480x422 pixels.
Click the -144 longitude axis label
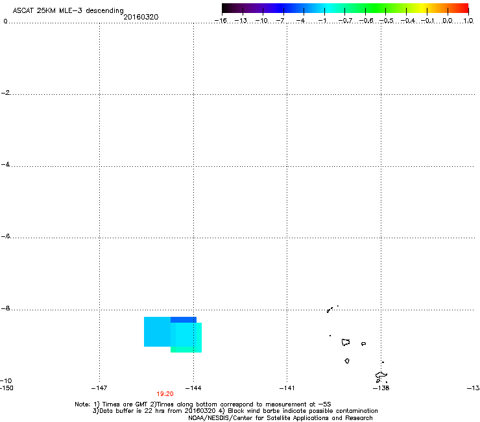click(193, 388)
